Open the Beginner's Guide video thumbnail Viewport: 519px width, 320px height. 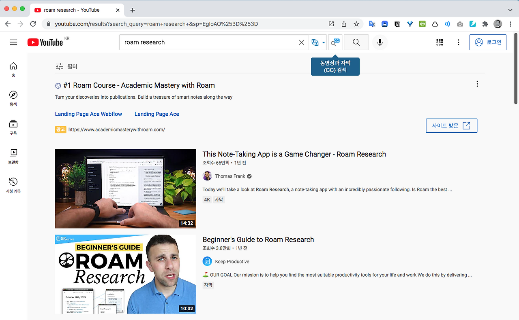pos(126,274)
